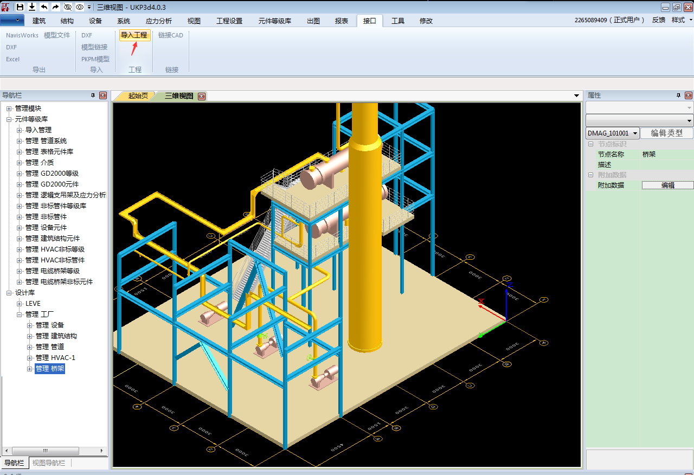Pin the 导航栏 navigation panel
This screenshot has width=694, height=475.
pyautogui.click(x=93, y=95)
